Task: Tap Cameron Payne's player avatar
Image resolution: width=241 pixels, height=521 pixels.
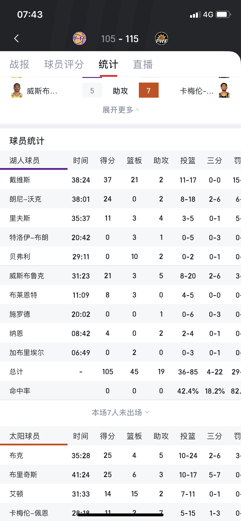Action: 224,90
